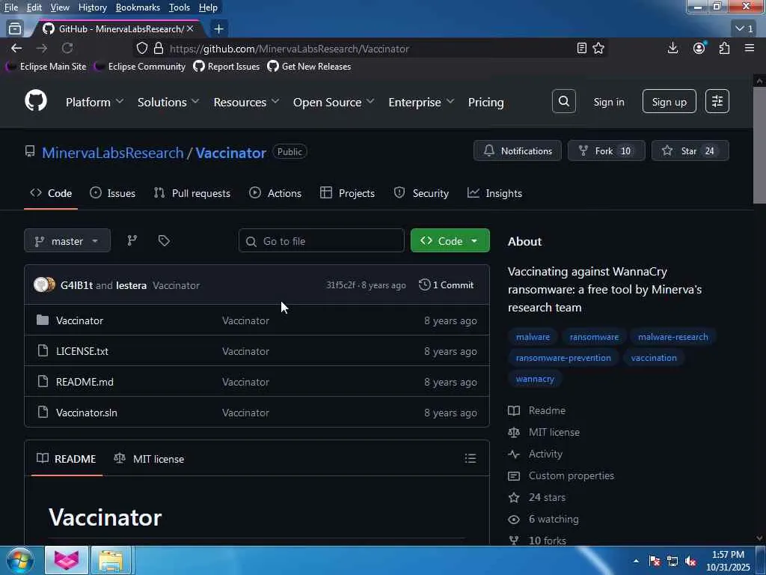Screen dimensions: 766x575
Task: Open Firefox downloads arrow icon
Action: click(672, 48)
